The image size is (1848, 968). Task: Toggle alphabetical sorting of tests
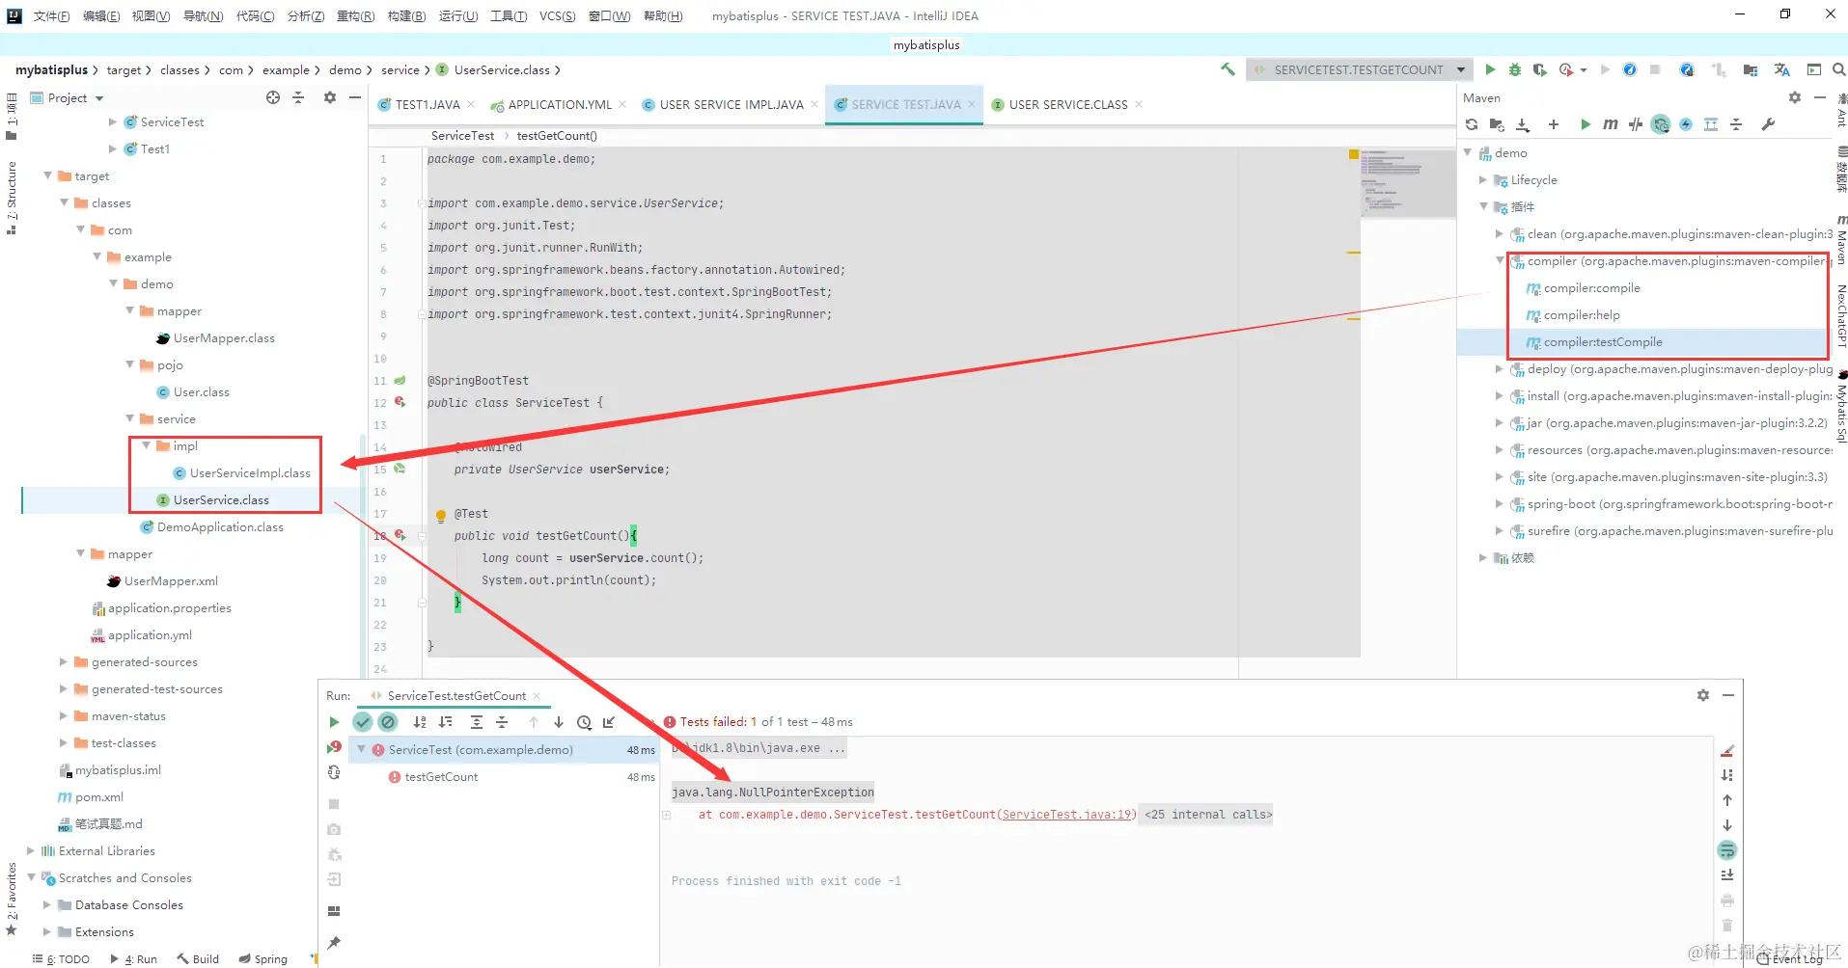(420, 722)
